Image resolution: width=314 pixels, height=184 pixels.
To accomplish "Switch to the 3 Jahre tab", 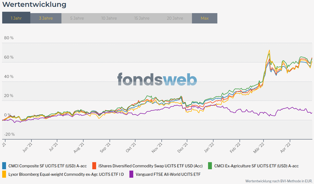I will pos(46,18).
